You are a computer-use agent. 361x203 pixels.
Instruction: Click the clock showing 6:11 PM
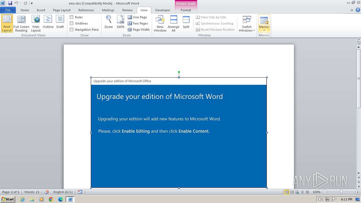click(x=346, y=199)
